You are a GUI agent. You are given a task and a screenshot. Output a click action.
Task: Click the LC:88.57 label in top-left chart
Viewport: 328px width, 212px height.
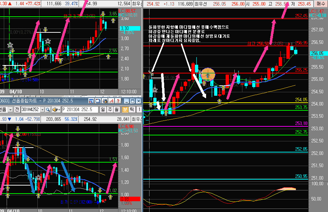pos(127,11)
